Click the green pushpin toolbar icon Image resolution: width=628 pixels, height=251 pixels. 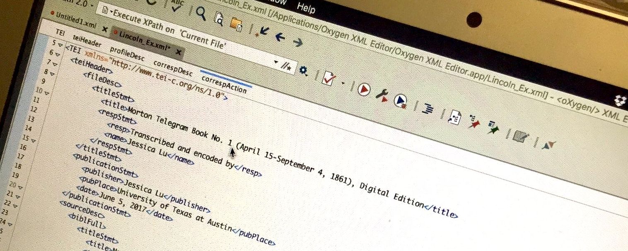493,128
